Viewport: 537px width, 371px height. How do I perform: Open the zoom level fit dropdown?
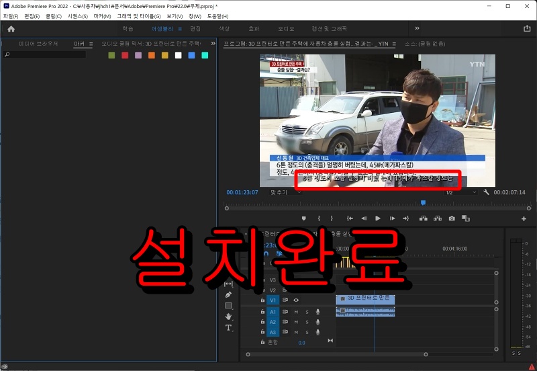[x=285, y=192]
